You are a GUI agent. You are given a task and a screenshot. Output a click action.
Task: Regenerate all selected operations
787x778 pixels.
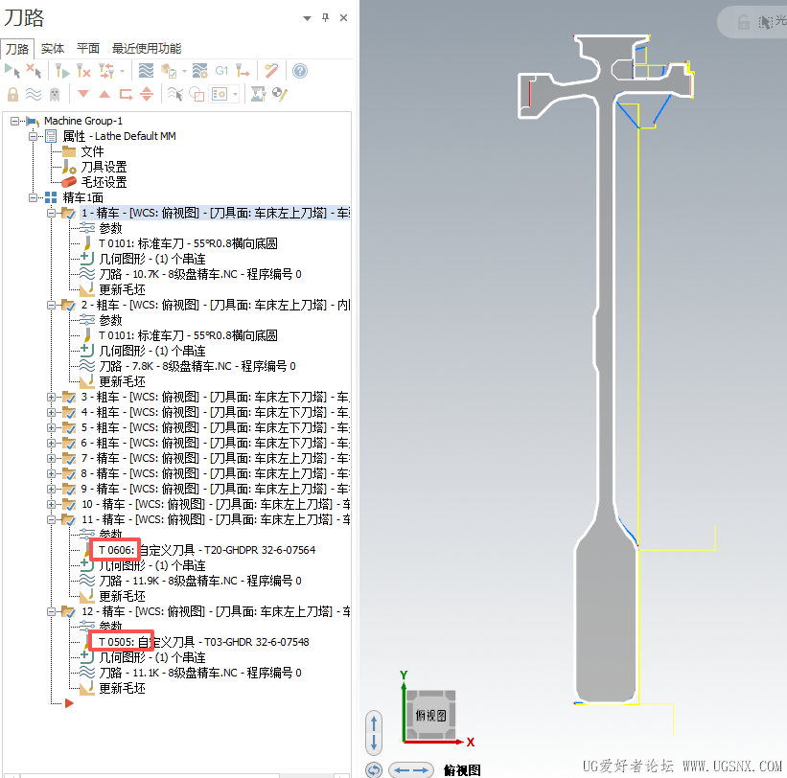pyautogui.click(x=62, y=71)
